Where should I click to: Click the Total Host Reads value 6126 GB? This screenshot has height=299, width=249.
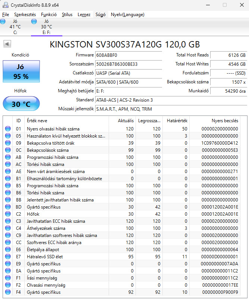coord(228,55)
